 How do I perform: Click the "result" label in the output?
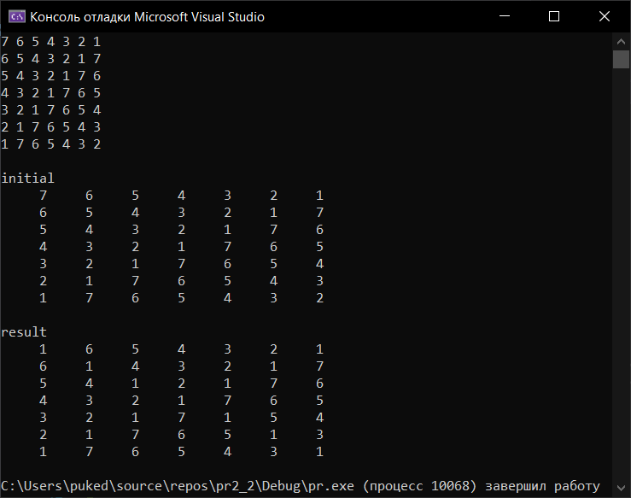pyautogui.click(x=24, y=331)
